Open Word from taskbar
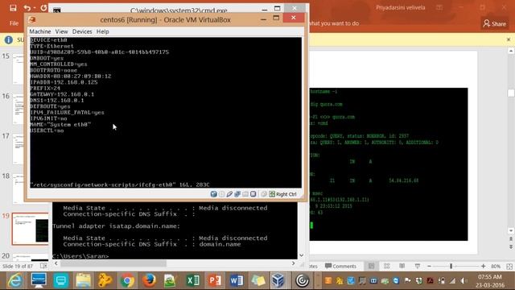The image size is (515, 290). 236,280
